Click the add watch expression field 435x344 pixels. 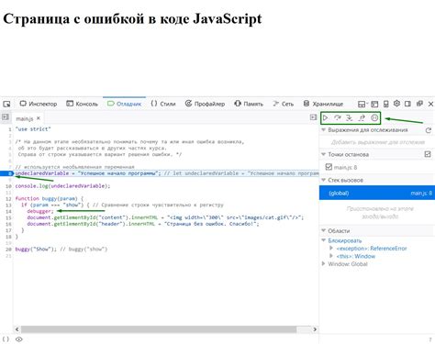coord(377,142)
